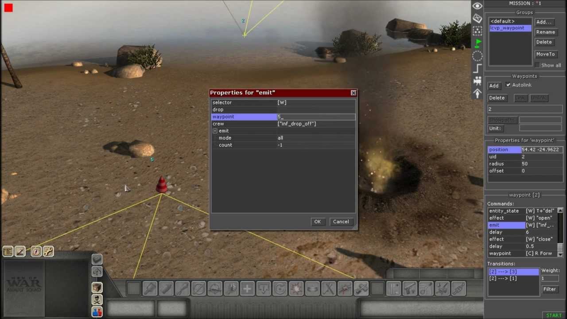Disable the Autolink checkbox
Screen dimensions: 567x319
coord(509,85)
